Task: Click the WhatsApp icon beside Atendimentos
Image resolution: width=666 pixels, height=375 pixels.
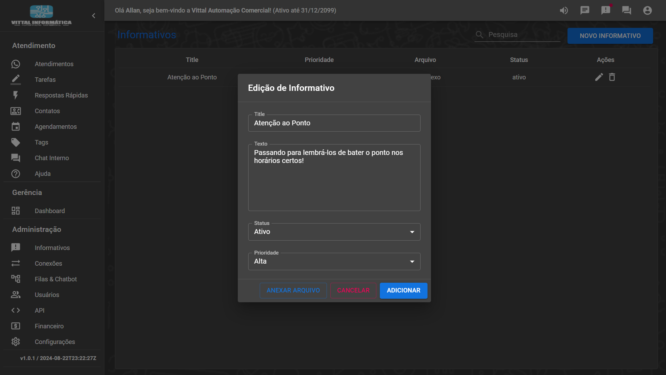Action: pos(16,64)
